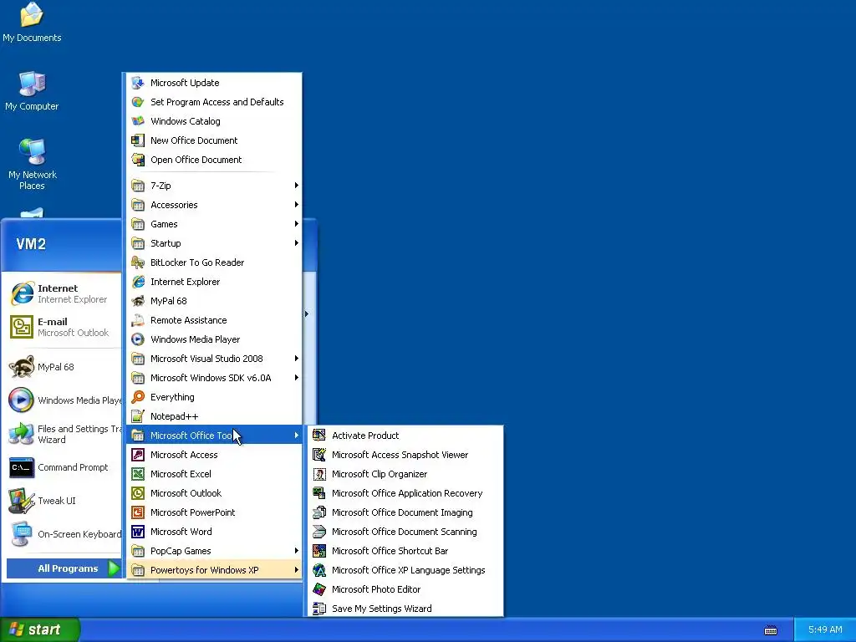Click the Microsoft Office Shortcut Bar icon

pyautogui.click(x=319, y=551)
